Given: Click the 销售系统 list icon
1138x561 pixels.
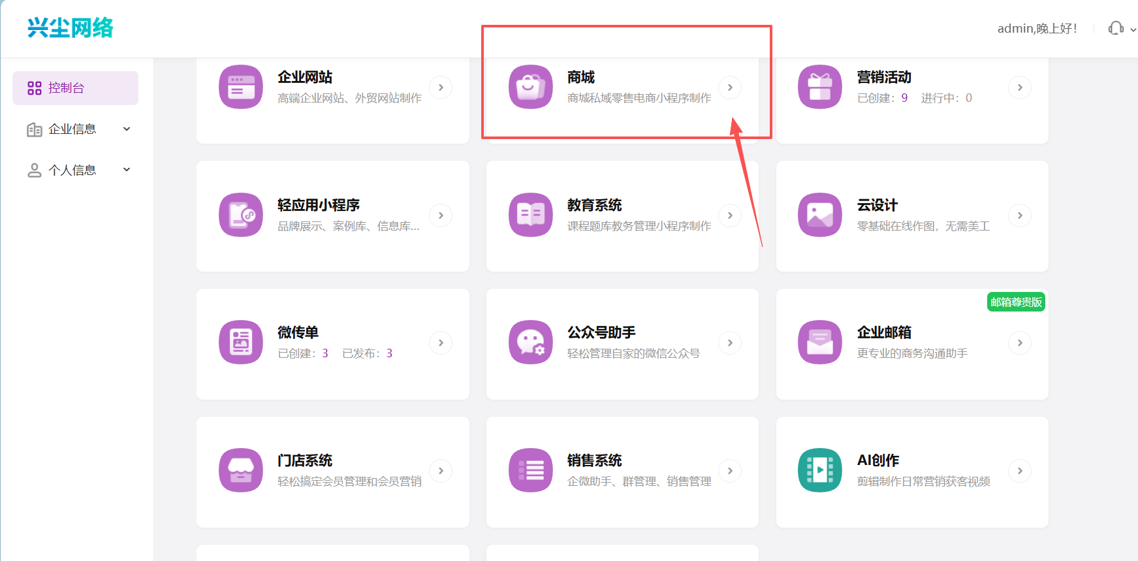Looking at the screenshot, I should pyautogui.click(x=531, y=470).
